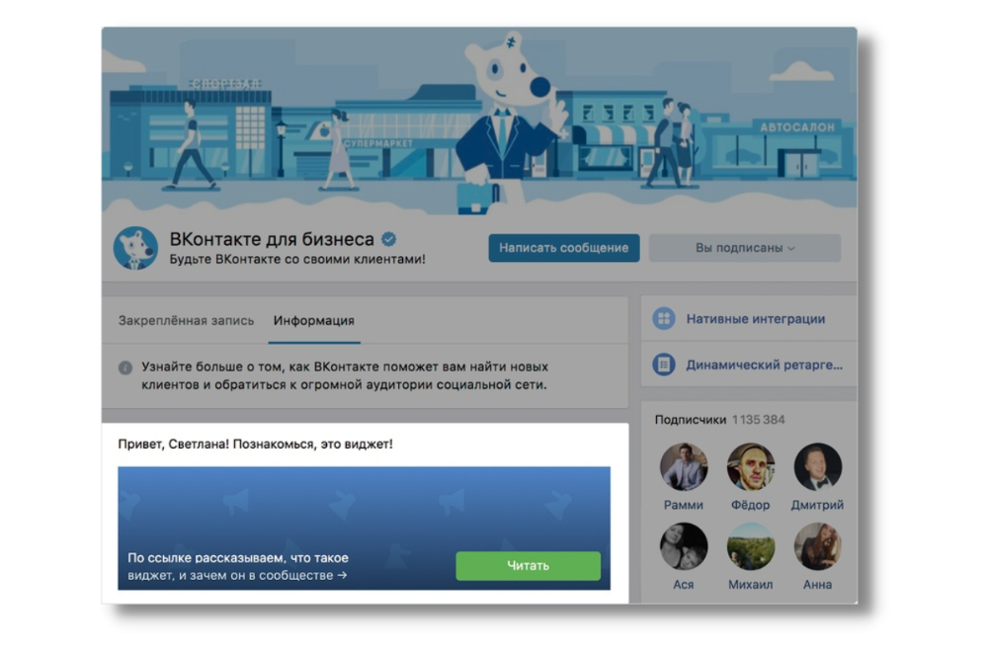The width and height of the screenshot is (988, 652).
Task: Open the Подписчики 1 135 384 list
Action: (x=719, y=420)
